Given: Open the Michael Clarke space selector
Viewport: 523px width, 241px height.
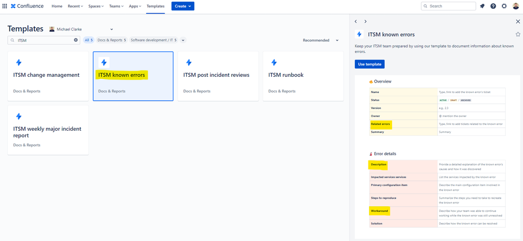Looking at the screenshot, I should pos(81,29).
